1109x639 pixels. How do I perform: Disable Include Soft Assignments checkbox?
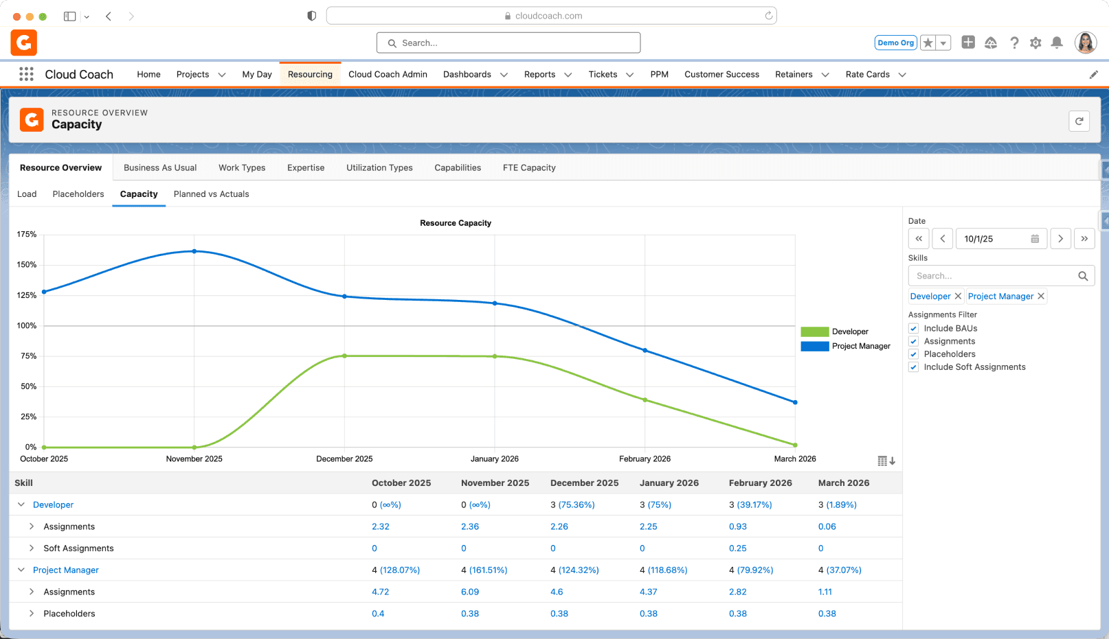[914, 367]
